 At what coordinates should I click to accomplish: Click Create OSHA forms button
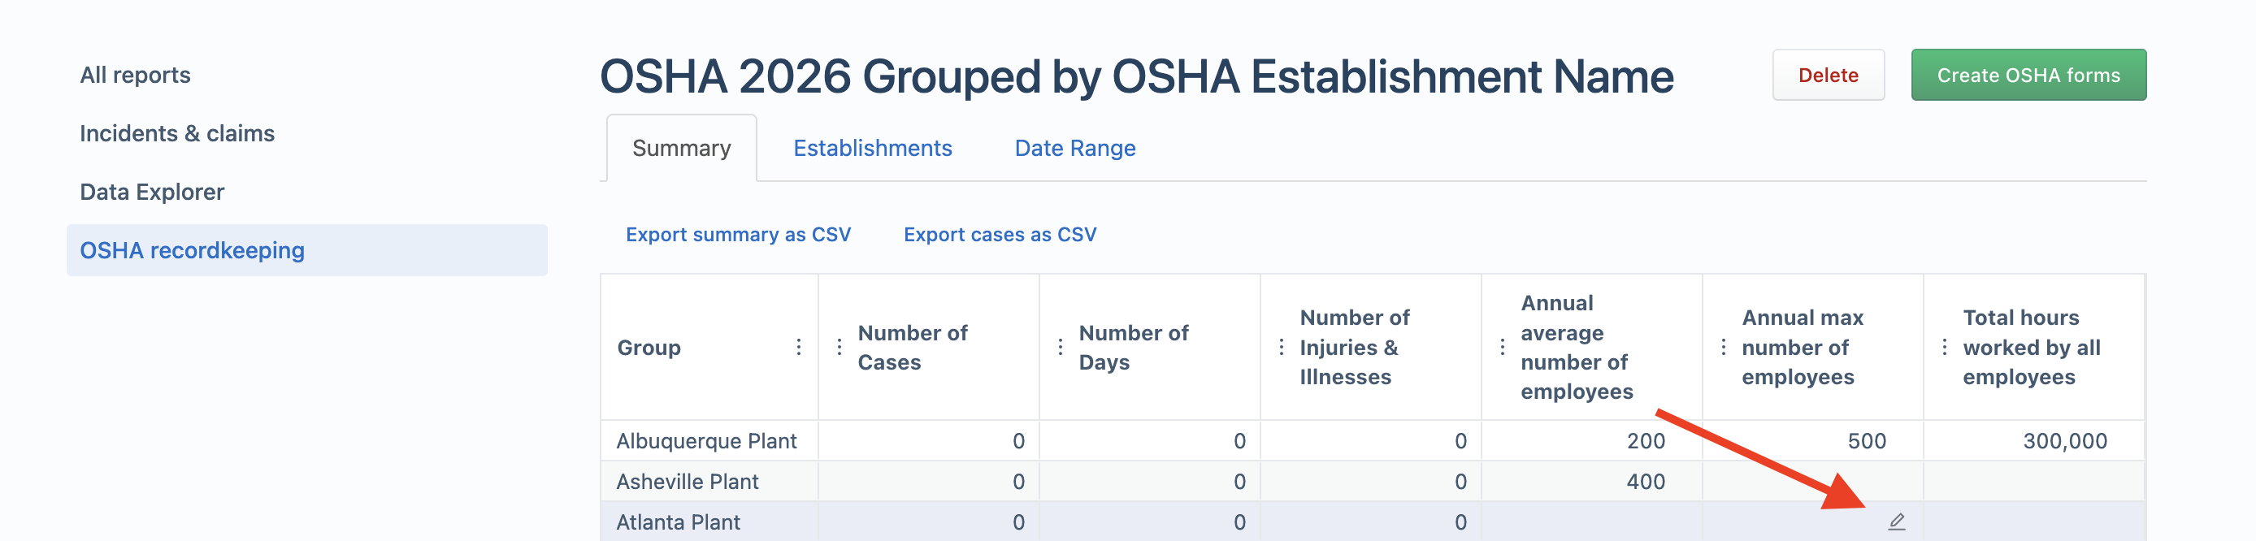coord(2028,76)
